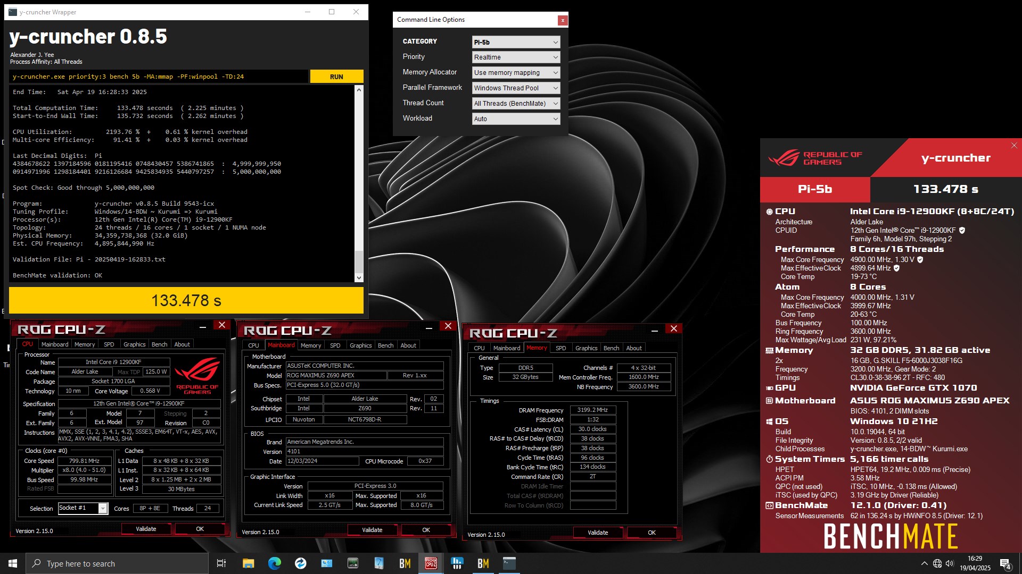
Task: Click the taskbar search box
Action: pos(117,563)
